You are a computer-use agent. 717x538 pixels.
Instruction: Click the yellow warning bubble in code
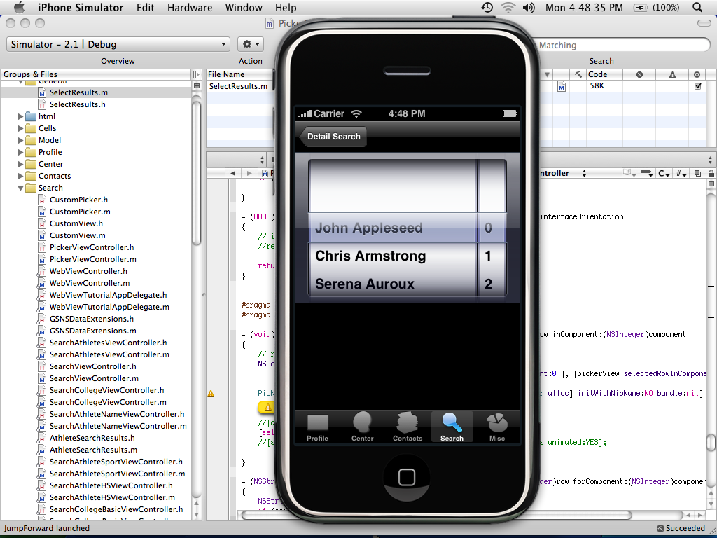pyautogui.click(x=267, y=407)
